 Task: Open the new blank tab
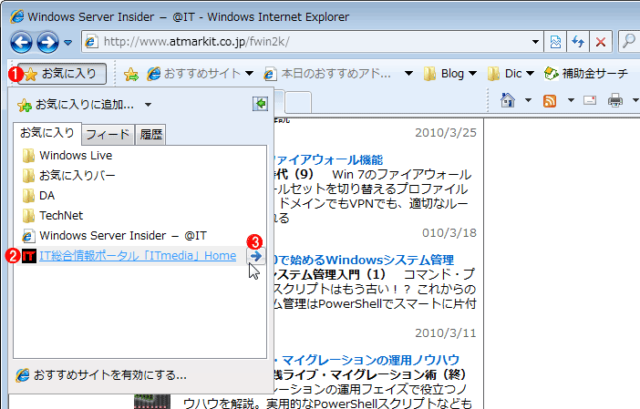(x=298, y=103)
